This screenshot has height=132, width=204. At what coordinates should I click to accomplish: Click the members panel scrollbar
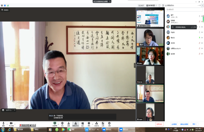point(203,18)
